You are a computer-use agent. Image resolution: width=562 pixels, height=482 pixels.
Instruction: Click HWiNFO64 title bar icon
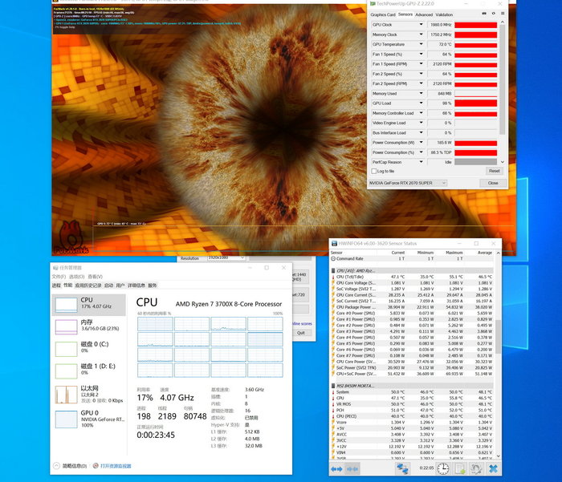click(x=334, y=244)
